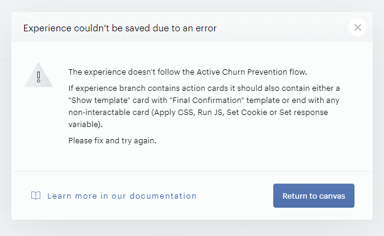
Task: Close the error dialog with the X
Action: 358,27
